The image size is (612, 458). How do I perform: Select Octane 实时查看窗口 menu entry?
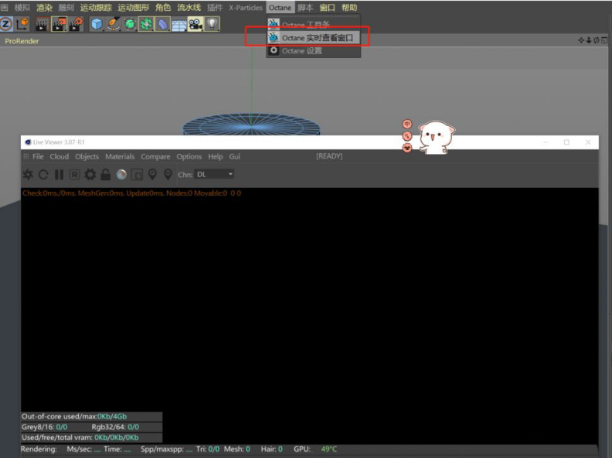pyautogui.click(x=314, y=38)
